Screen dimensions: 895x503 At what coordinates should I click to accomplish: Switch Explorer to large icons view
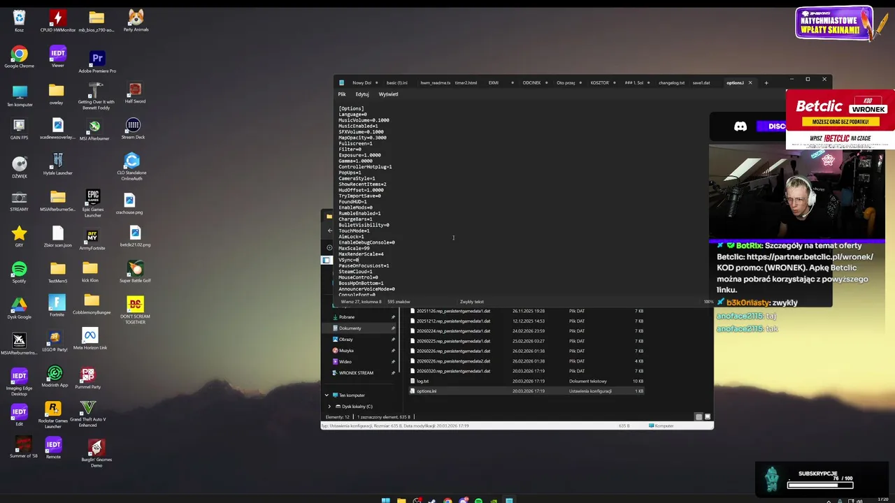(x=707, y=416)
